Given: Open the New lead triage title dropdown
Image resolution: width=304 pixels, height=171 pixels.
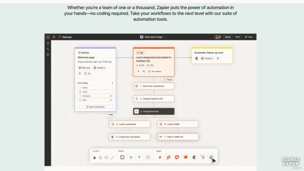Looking at the screenshot, I should (x=153, y=37).
